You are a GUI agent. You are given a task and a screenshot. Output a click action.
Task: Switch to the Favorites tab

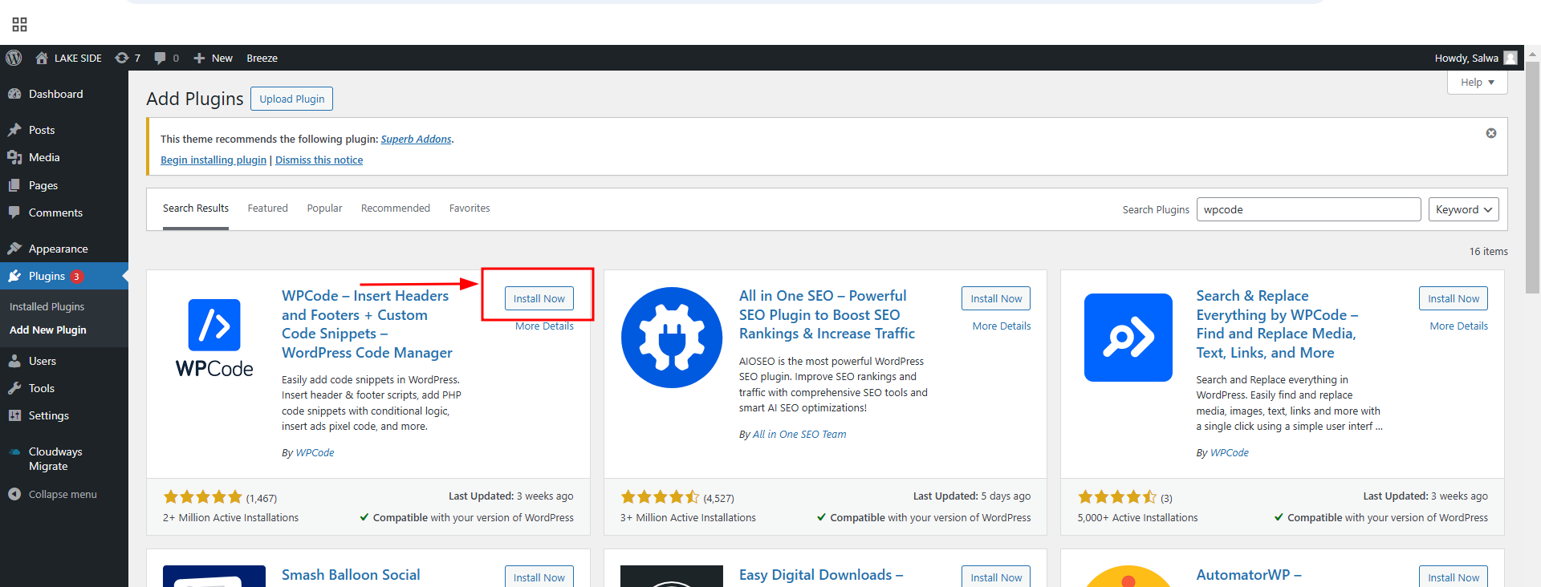470,208
